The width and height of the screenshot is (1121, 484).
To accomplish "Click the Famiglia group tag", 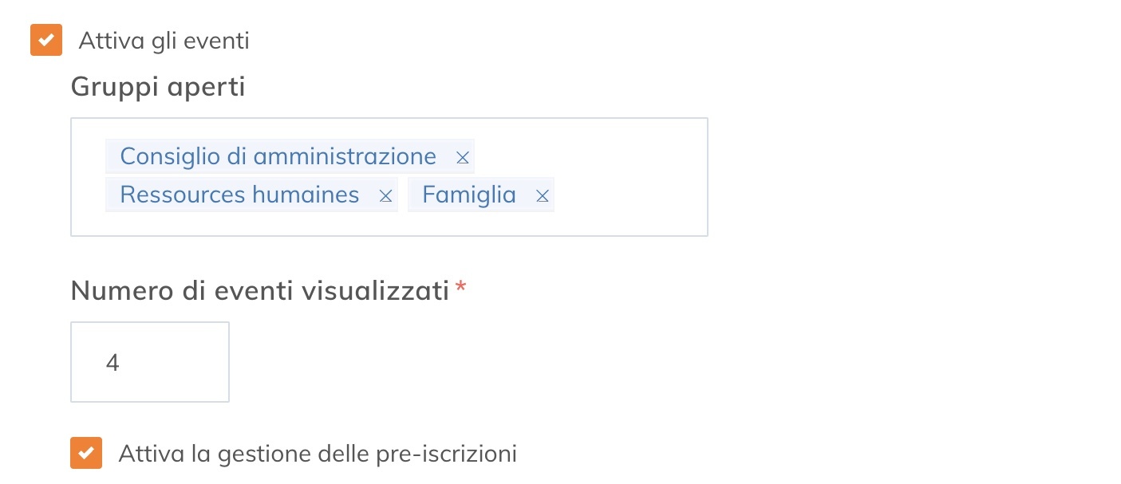I will [468, 195].
